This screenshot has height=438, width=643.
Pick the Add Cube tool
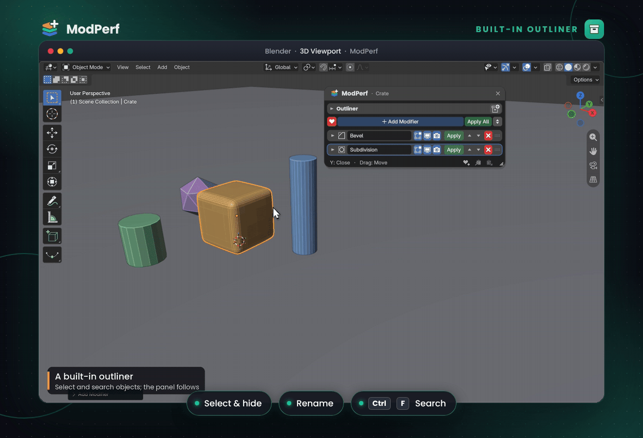[x=52, y=236]
